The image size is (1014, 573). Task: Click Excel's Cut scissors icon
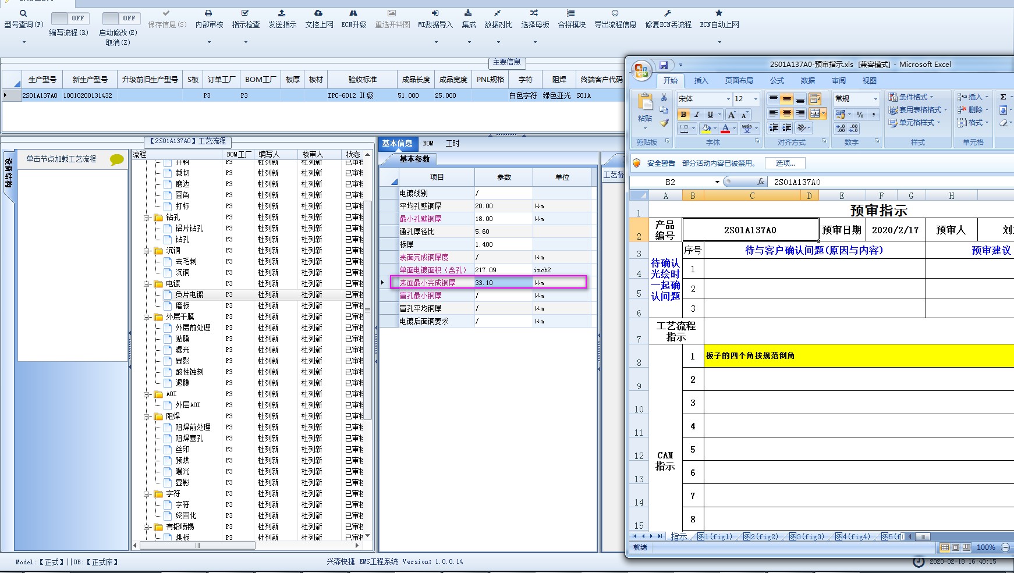664,97
